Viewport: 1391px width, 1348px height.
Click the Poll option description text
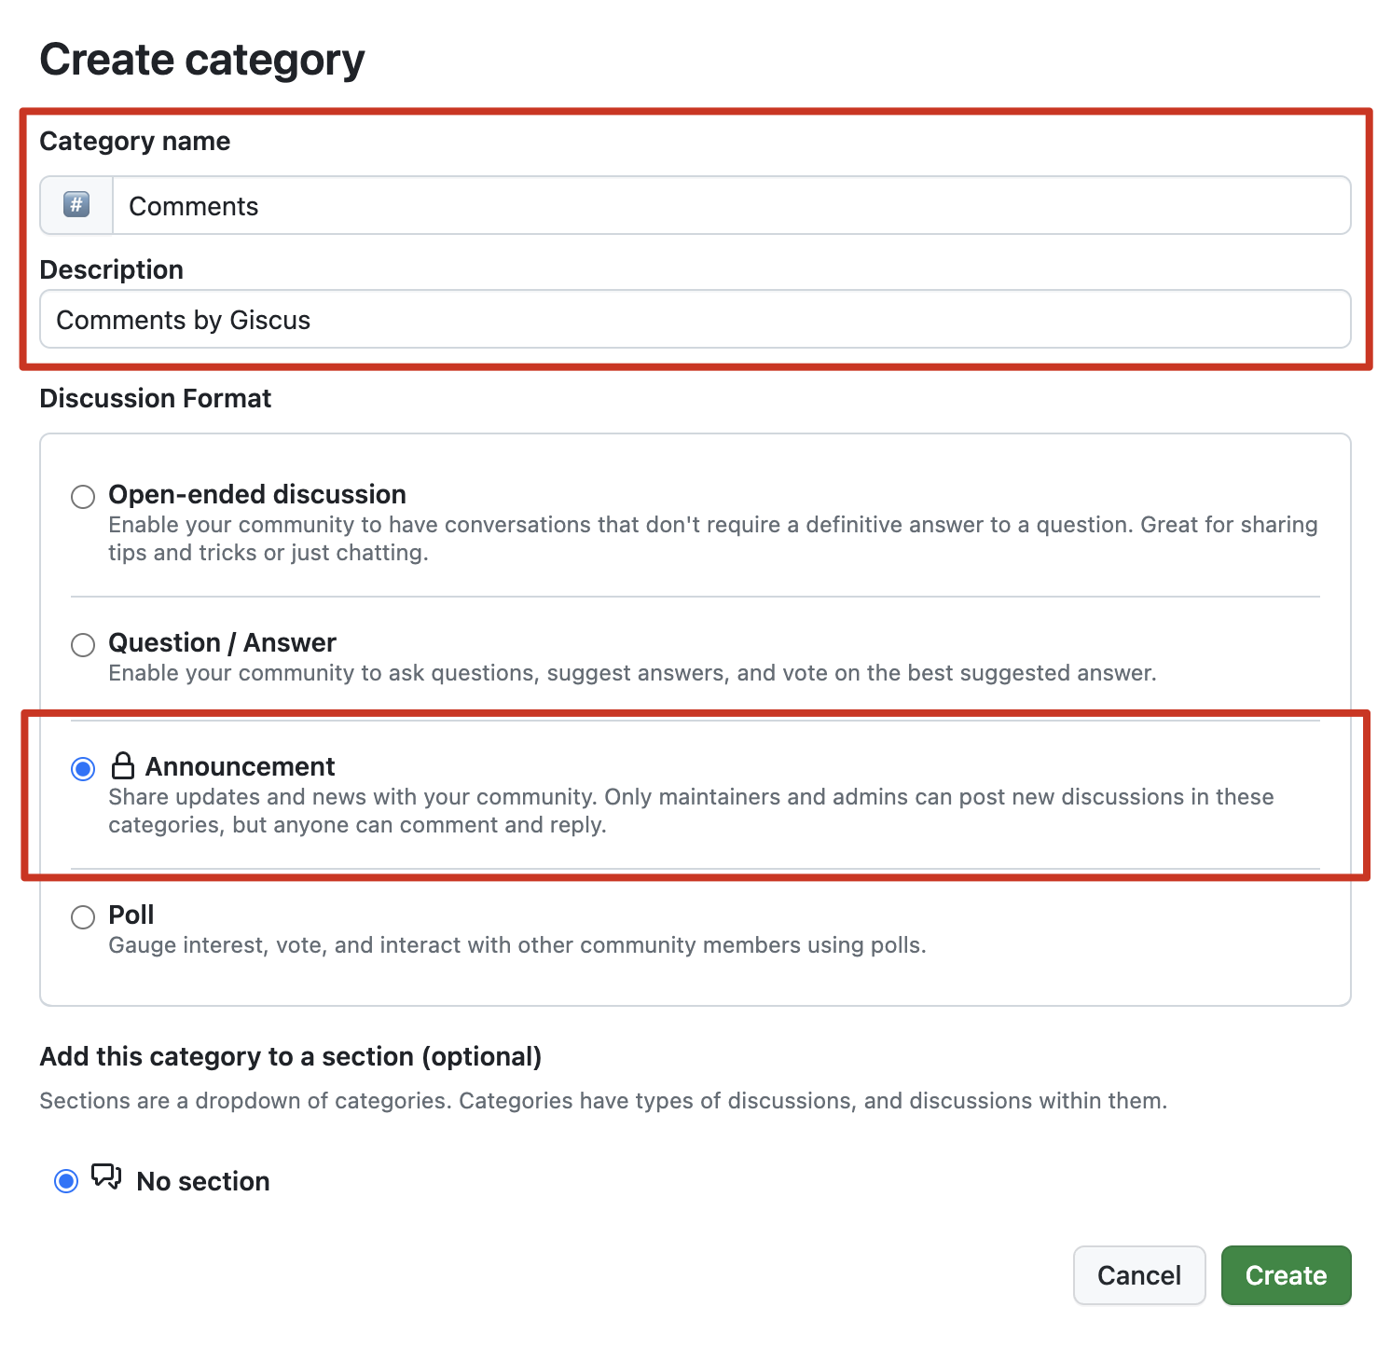point(517,945)
